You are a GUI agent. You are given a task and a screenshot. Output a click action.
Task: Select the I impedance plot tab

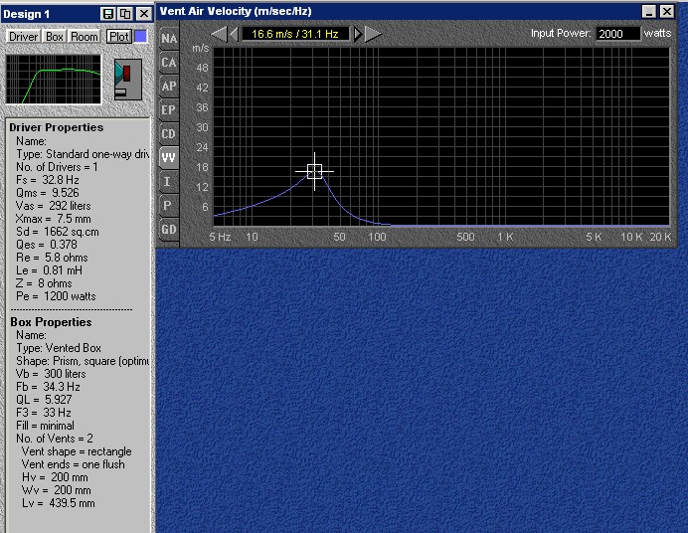tap(169, 181)
